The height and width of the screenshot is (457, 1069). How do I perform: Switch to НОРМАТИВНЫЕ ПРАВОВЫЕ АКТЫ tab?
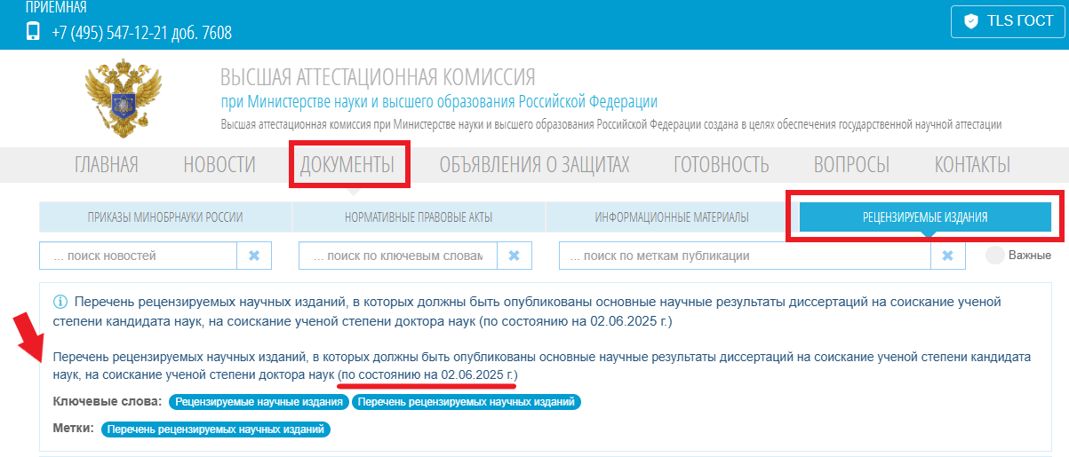[x=419, y=217]
